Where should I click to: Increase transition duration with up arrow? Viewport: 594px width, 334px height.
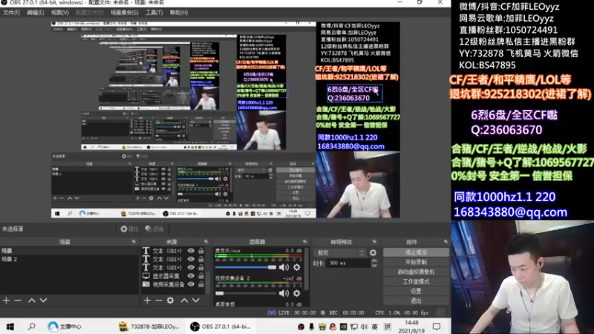[x=374, y=261]
